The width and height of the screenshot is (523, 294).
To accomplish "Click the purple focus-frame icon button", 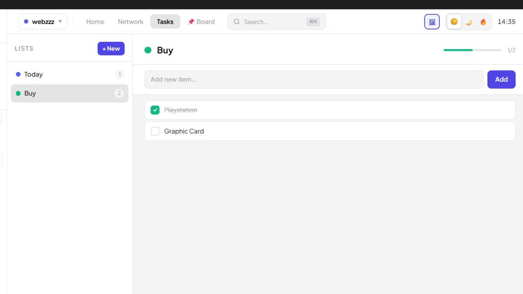I will [x=432, y=22].
